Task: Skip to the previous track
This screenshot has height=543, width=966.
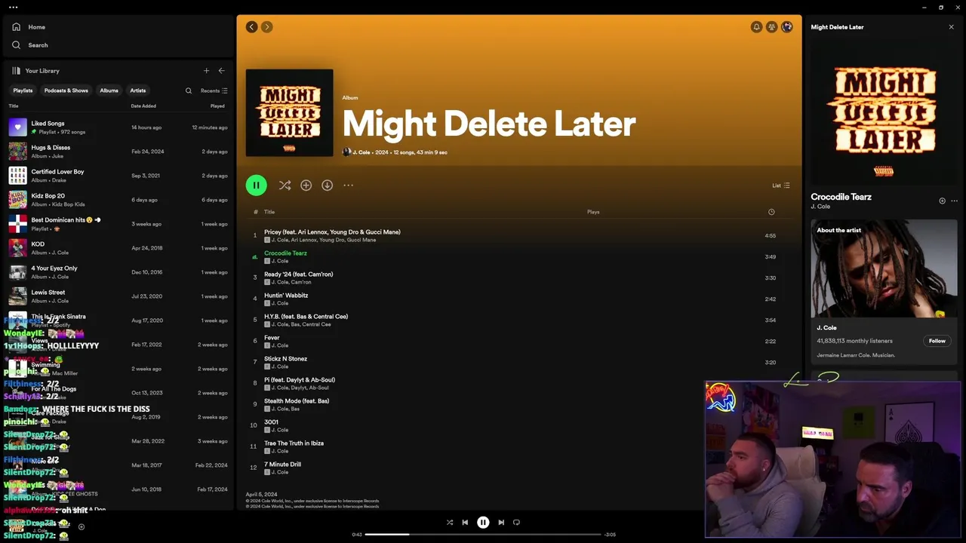Action: coord(465,522)
